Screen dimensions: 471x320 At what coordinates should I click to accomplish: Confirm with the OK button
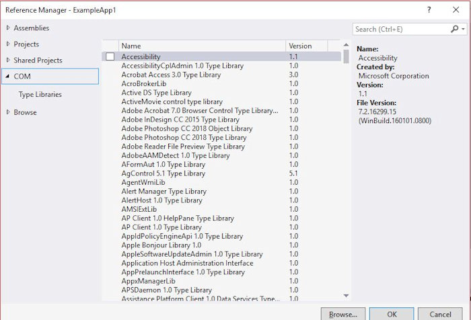[392, 314]
